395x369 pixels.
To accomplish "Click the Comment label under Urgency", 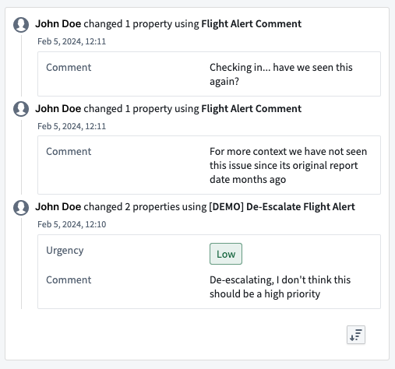I will [x=69, y=279].
